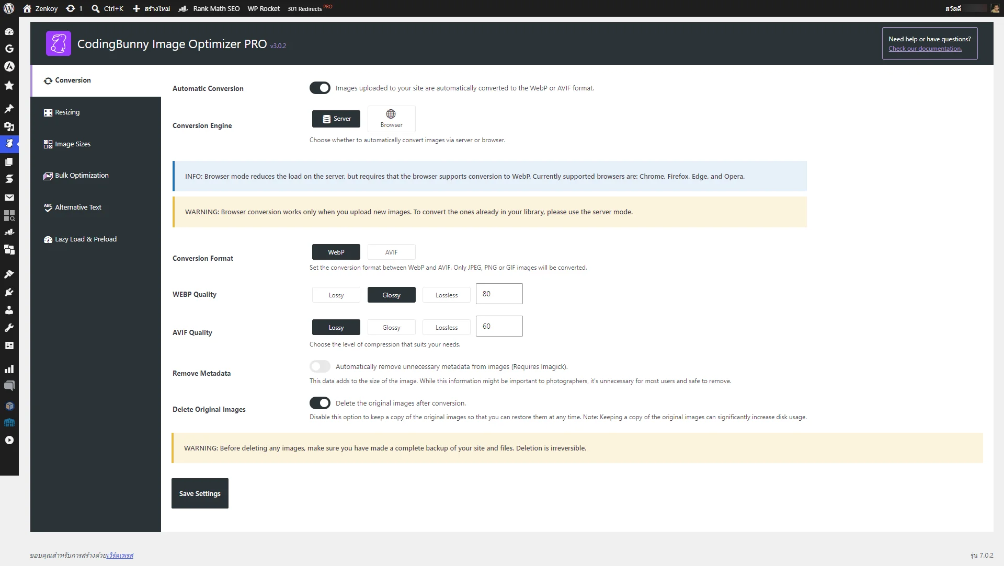Click the star icon in sidebar
This screenshot has width=1004, height=566.
tap(9, 85)
